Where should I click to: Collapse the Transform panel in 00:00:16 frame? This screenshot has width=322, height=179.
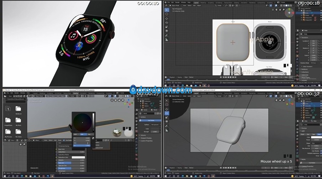304,38
